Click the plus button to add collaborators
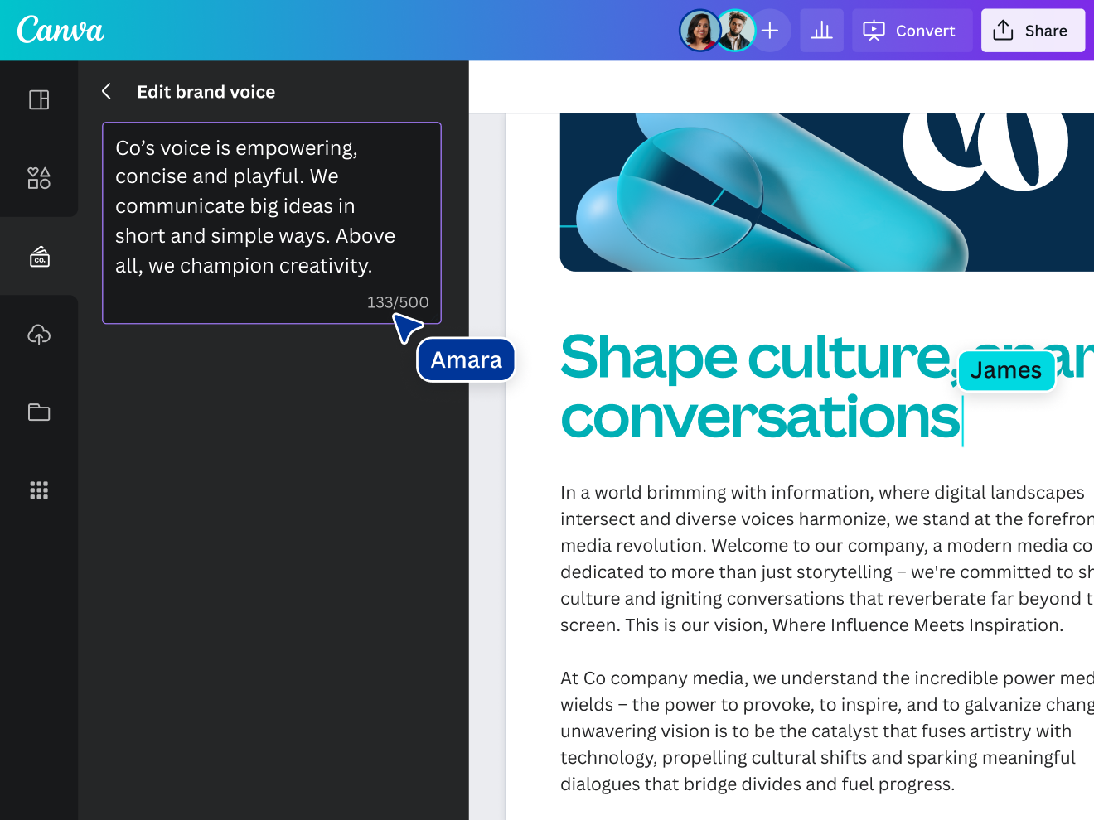Image resolution: width=1094 pixels, height=820 pixels. [x=771, y=31]
